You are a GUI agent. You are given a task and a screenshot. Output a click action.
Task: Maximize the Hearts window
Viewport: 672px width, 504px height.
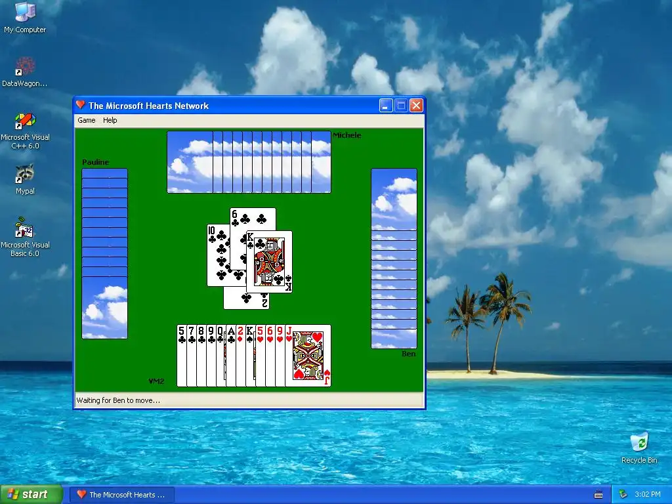pyautogui.click(x=401, y=106)
